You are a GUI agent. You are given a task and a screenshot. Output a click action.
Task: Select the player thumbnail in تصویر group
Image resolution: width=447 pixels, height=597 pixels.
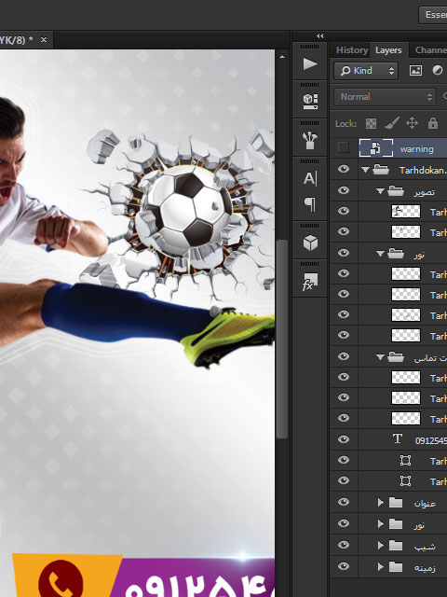pyautogui.click(x=406, y=212)
